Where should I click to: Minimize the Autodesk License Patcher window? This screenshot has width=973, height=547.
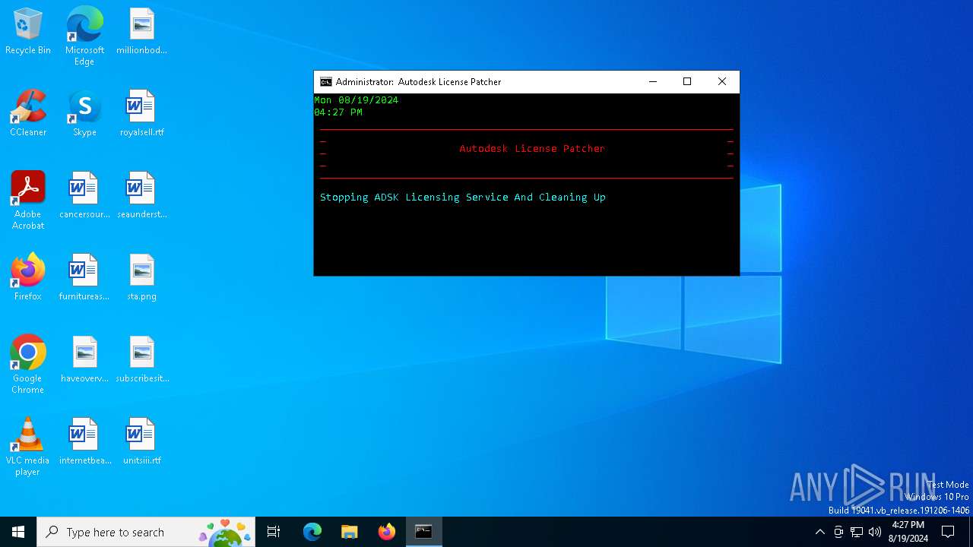pos(652,82)
